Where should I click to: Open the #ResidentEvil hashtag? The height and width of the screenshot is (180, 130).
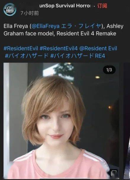pos(21,48)
